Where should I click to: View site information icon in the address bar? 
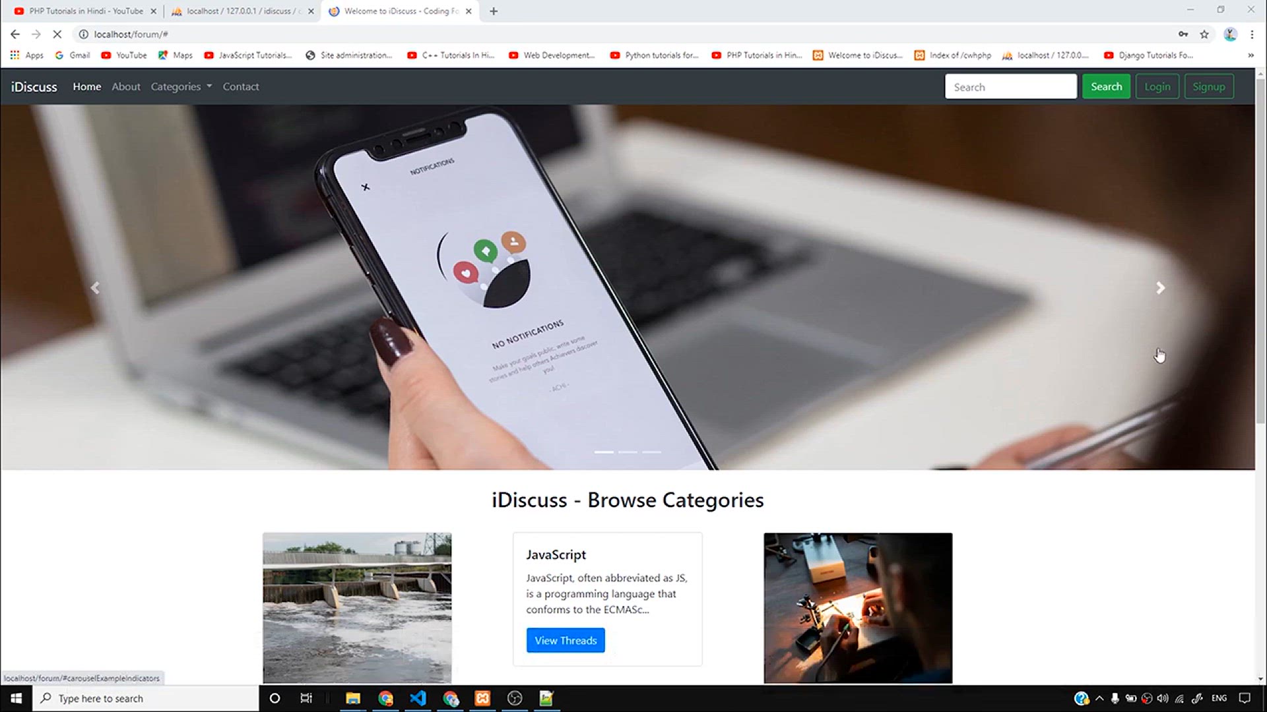pos(84,34)
